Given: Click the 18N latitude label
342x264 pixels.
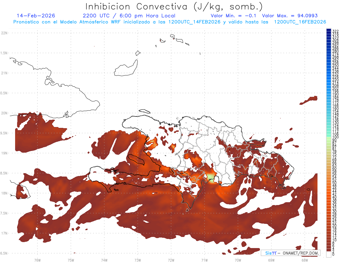Looking at the screenshot, I should [4, 193].
